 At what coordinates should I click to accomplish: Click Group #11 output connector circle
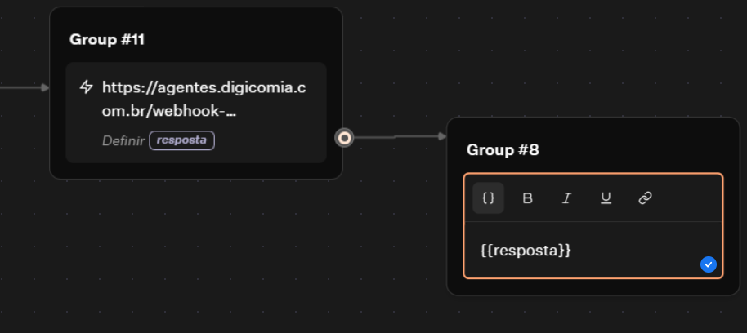[345, 138]
